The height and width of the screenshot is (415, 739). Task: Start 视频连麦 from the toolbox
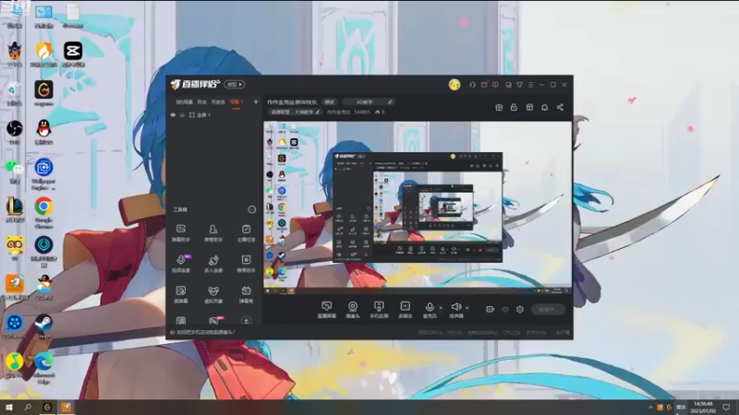(180, 264)
